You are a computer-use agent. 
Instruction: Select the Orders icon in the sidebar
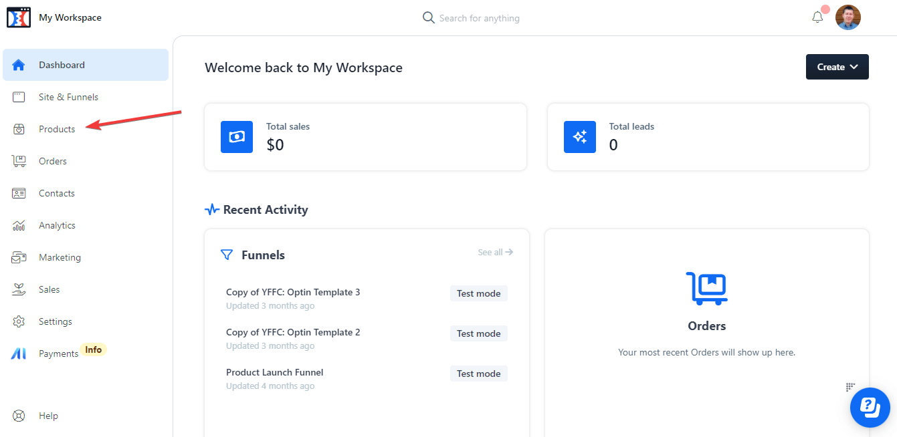pyautogui.click(x=19, y=161)
